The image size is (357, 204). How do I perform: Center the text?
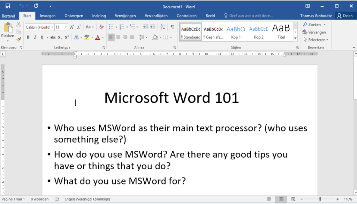118,37
